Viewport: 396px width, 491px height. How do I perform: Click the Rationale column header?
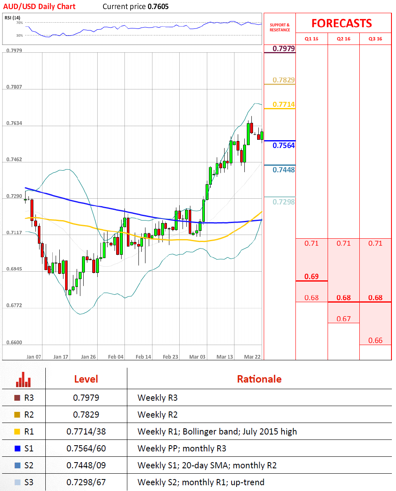click(259, 379)
